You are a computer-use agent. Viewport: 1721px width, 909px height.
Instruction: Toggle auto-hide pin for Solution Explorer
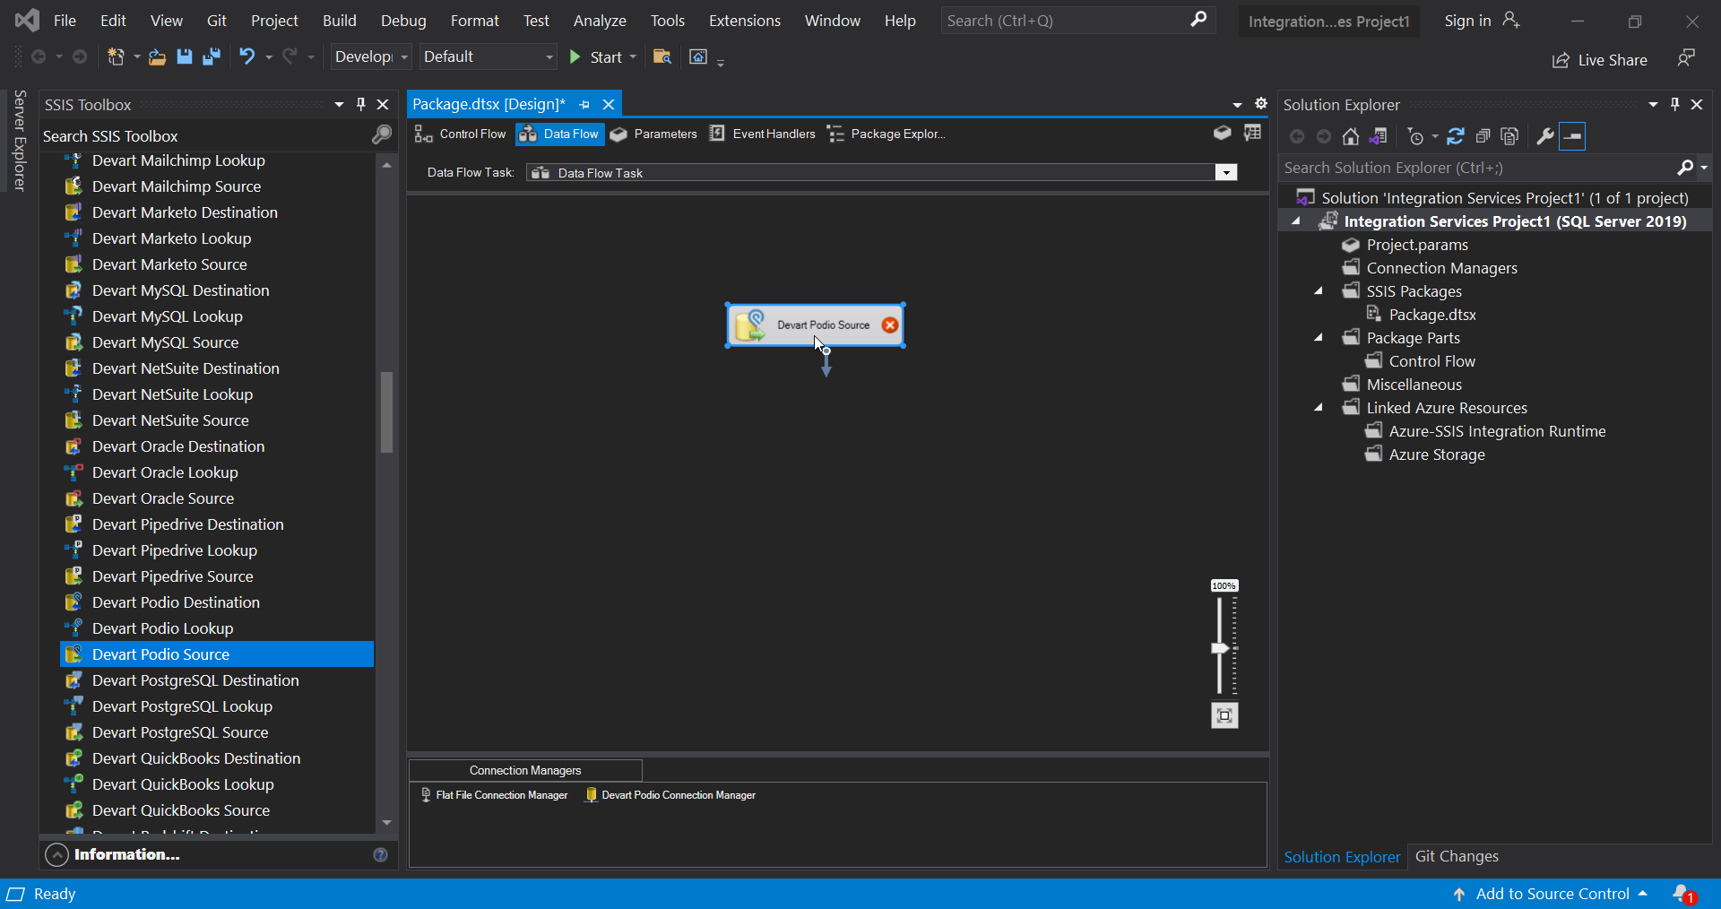[1674, 105]
